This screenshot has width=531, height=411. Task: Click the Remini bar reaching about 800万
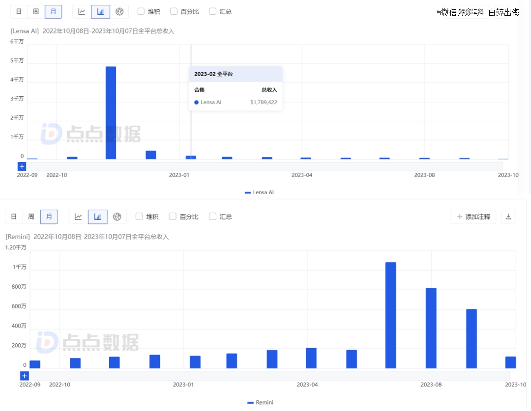click(431, 328)
